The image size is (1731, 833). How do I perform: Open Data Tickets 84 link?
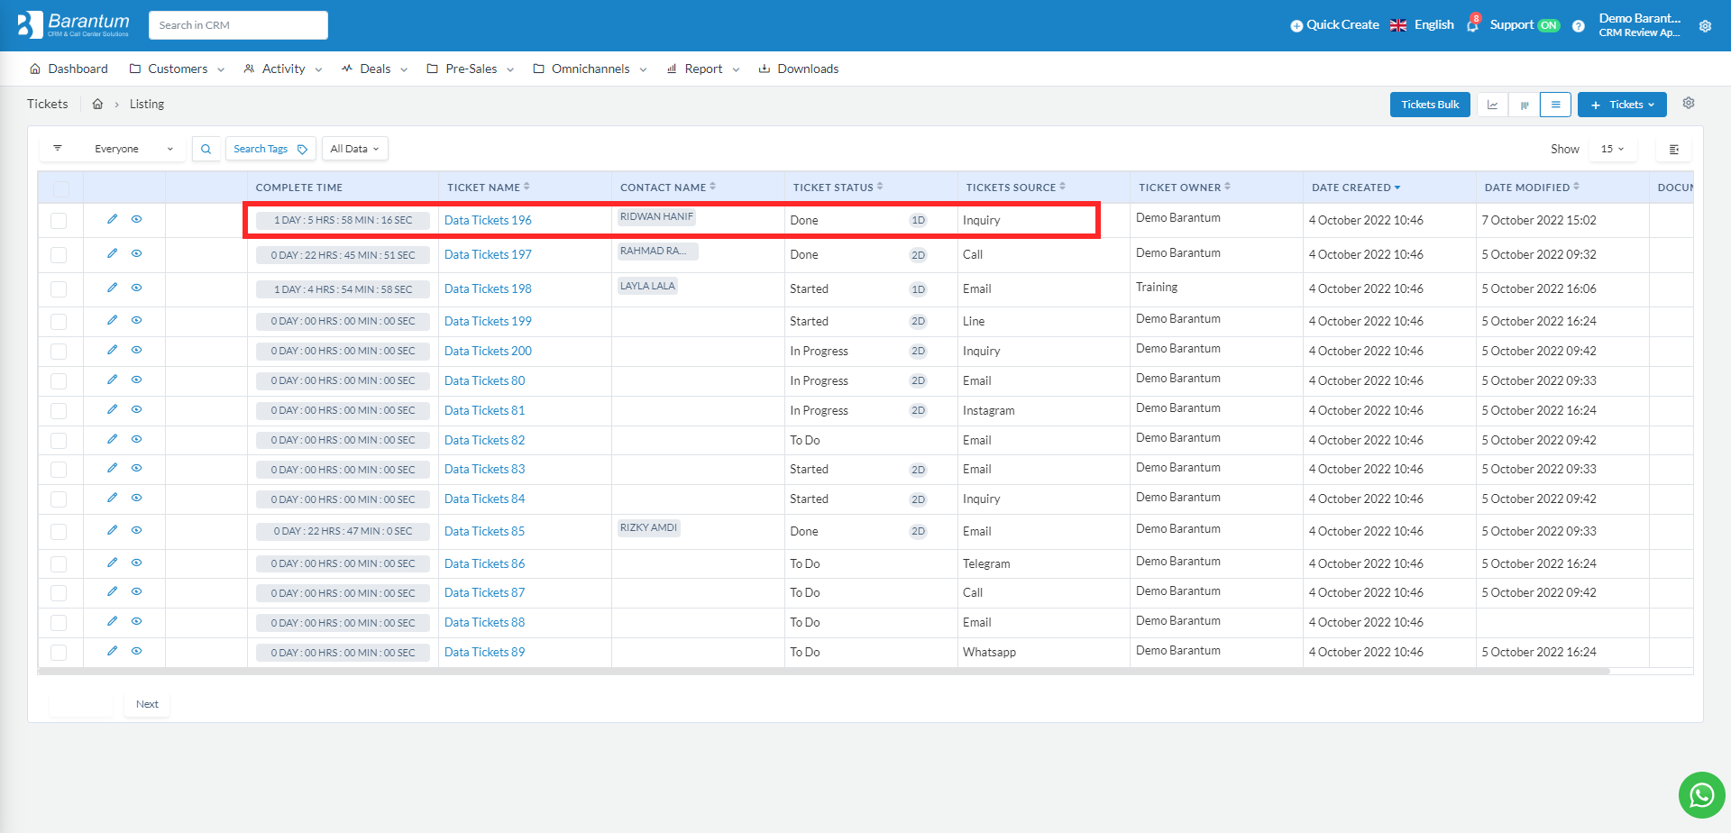tap(484, 499)
